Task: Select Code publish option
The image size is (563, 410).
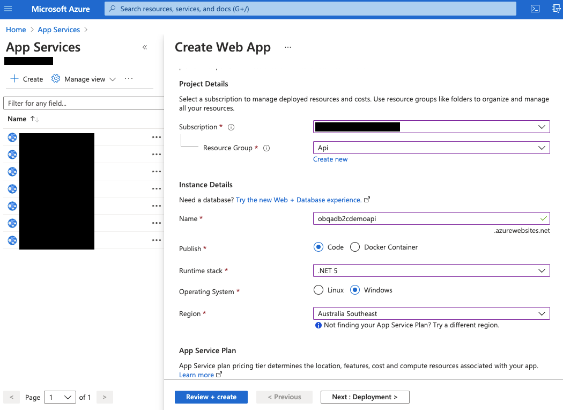Action: tap(318, 247)
